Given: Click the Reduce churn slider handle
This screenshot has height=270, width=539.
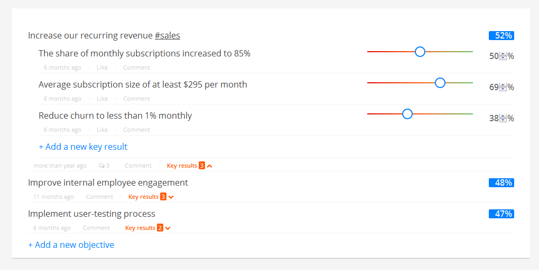Looking at the screenshot, I should pos(407,114).
